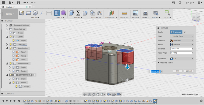Open the Operation dropdown showing Cut

click(182, 58)
